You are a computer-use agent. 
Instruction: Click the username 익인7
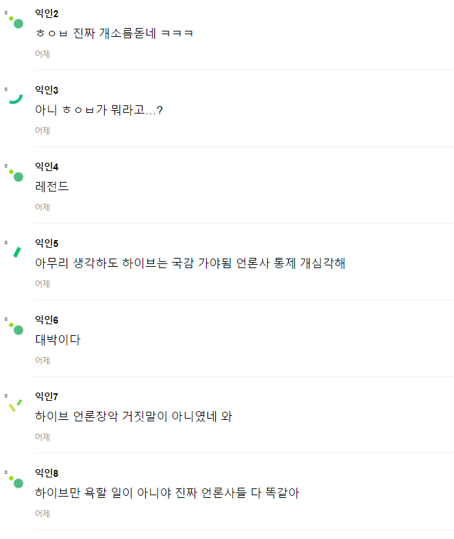click(x=47, y=397)
